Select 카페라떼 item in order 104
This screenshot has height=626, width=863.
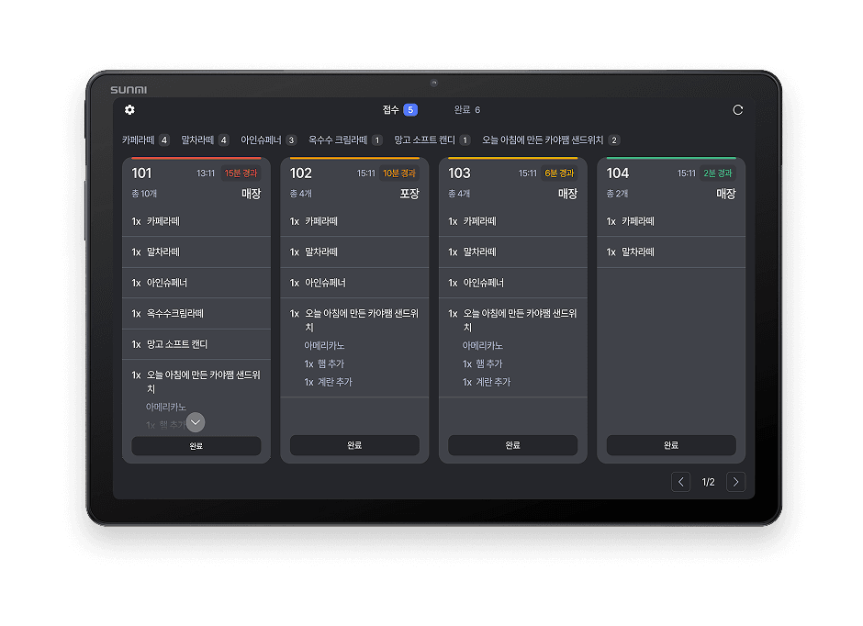click(x=671, y=221)
